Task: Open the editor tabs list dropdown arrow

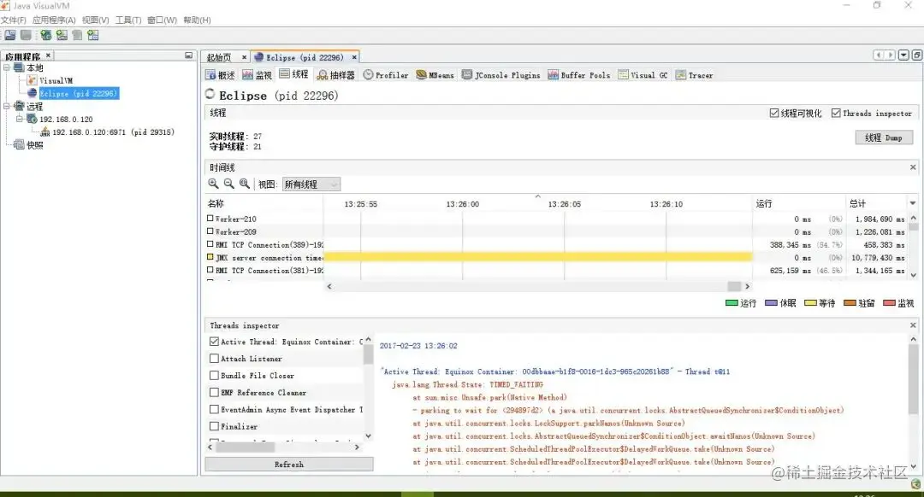Action: coord(904,55)
